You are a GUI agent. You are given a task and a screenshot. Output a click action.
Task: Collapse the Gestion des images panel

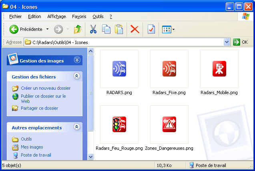(77, 60)
